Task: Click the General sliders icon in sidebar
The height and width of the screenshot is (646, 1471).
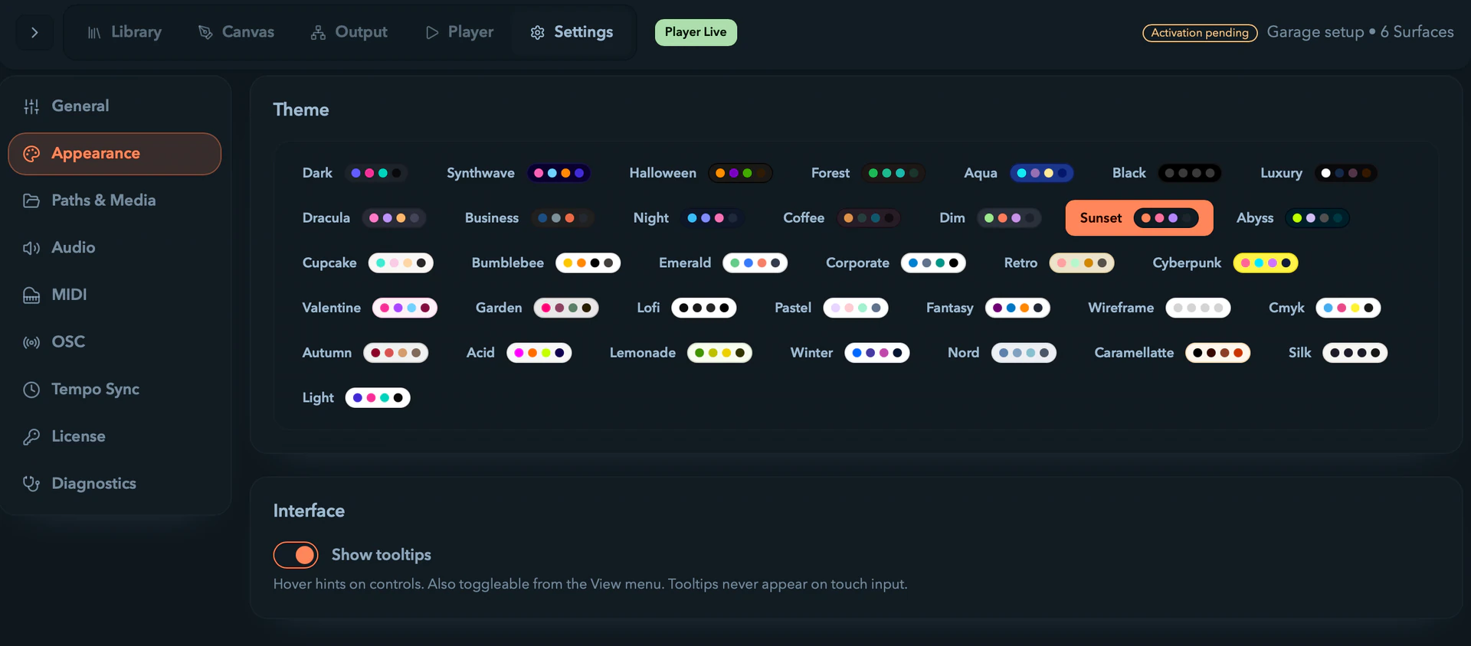Action: [x=31, y=106]
